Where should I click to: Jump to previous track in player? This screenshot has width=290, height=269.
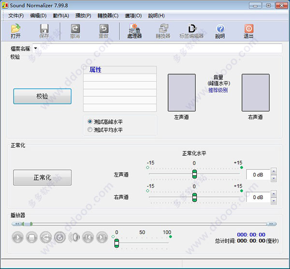click(x=88, y=238)
